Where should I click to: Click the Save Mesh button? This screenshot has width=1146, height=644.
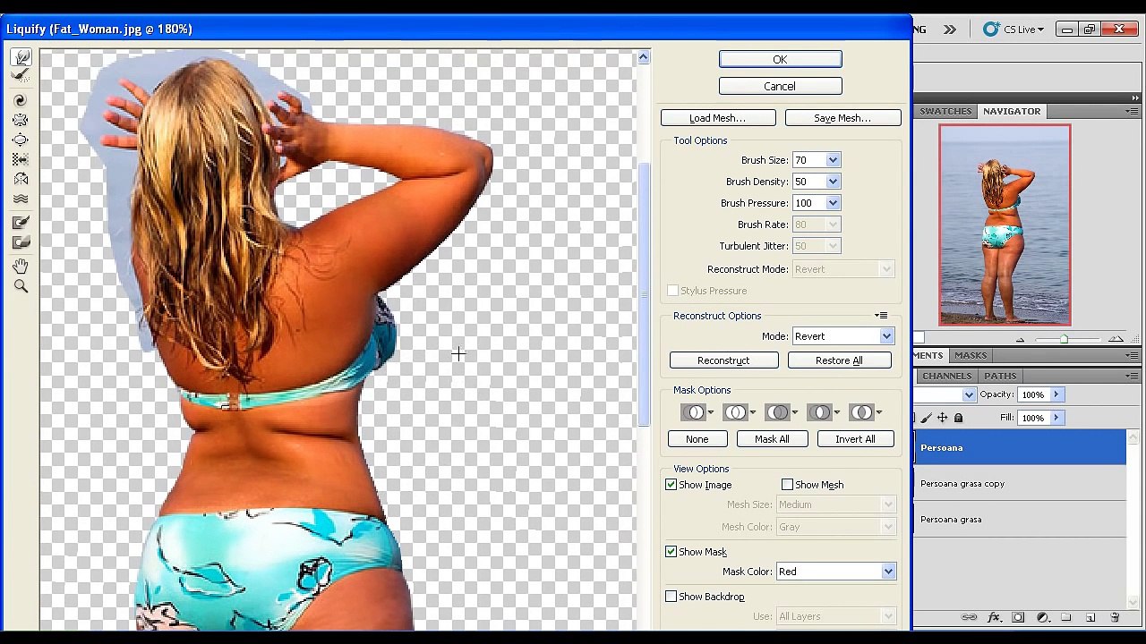coord(842,118)
